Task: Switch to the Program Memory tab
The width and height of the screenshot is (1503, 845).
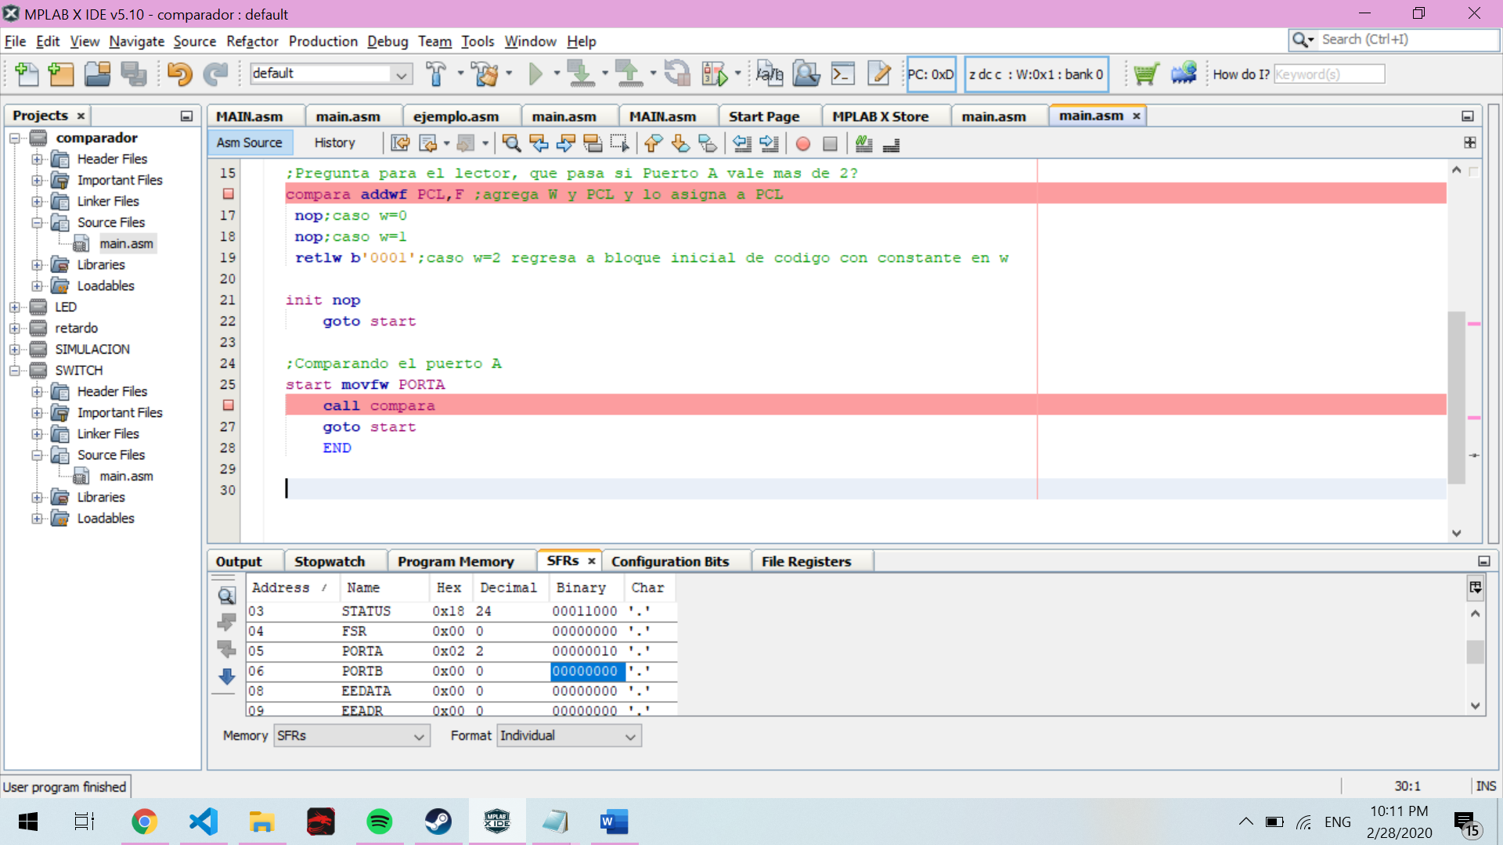Action: pyautogui.click(x=456, y=562)
